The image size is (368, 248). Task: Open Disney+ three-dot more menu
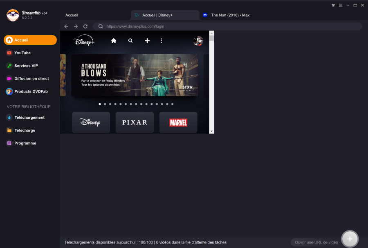pos(161,41)
